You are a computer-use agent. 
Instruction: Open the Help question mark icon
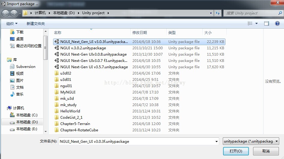[x=277, y=23]
